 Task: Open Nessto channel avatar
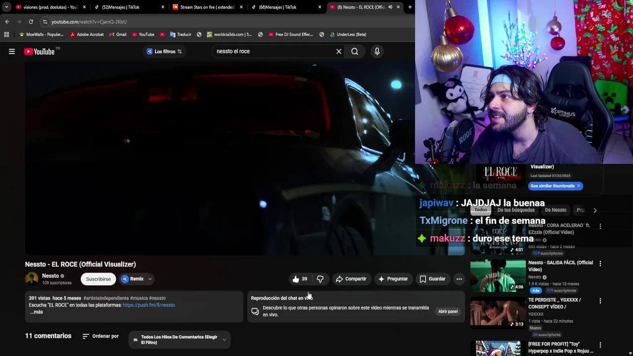pyautogui.click(x=32, y=279)
